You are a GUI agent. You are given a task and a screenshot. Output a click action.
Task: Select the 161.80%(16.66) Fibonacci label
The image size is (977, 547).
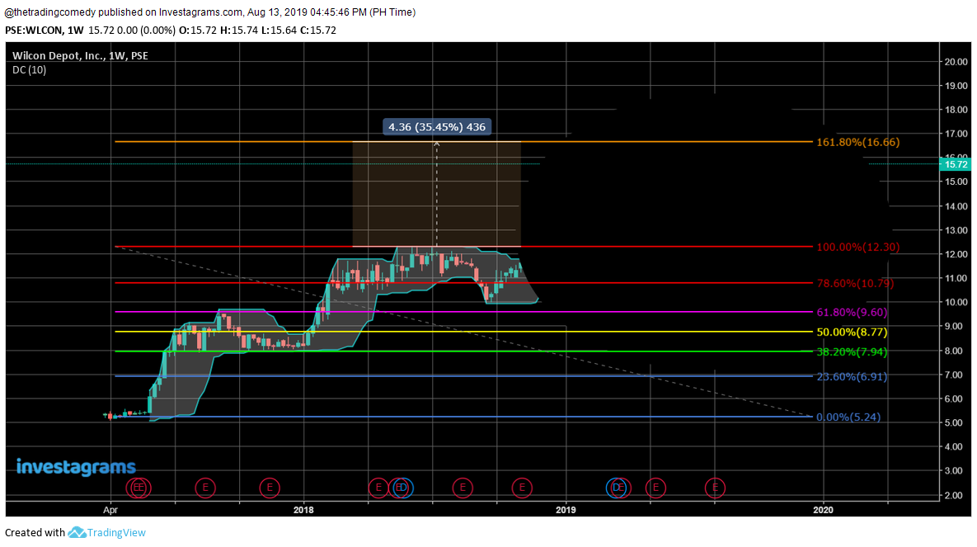click(858, 142)
